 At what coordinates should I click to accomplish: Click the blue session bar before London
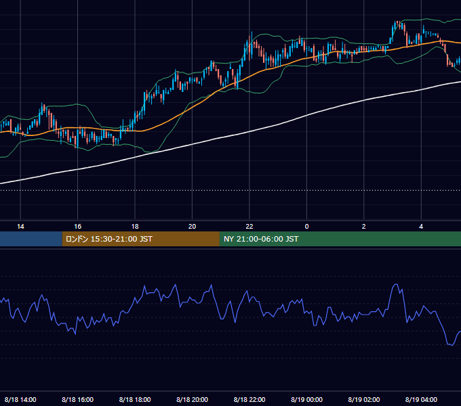(x=31, y=239)
